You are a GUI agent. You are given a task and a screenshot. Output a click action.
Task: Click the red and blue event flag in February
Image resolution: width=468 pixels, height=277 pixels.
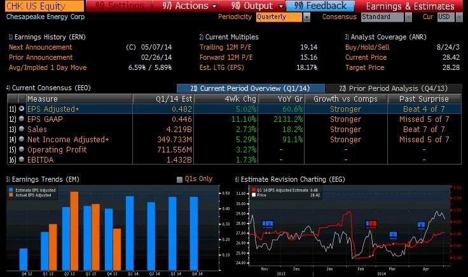[x=371, y=224]
